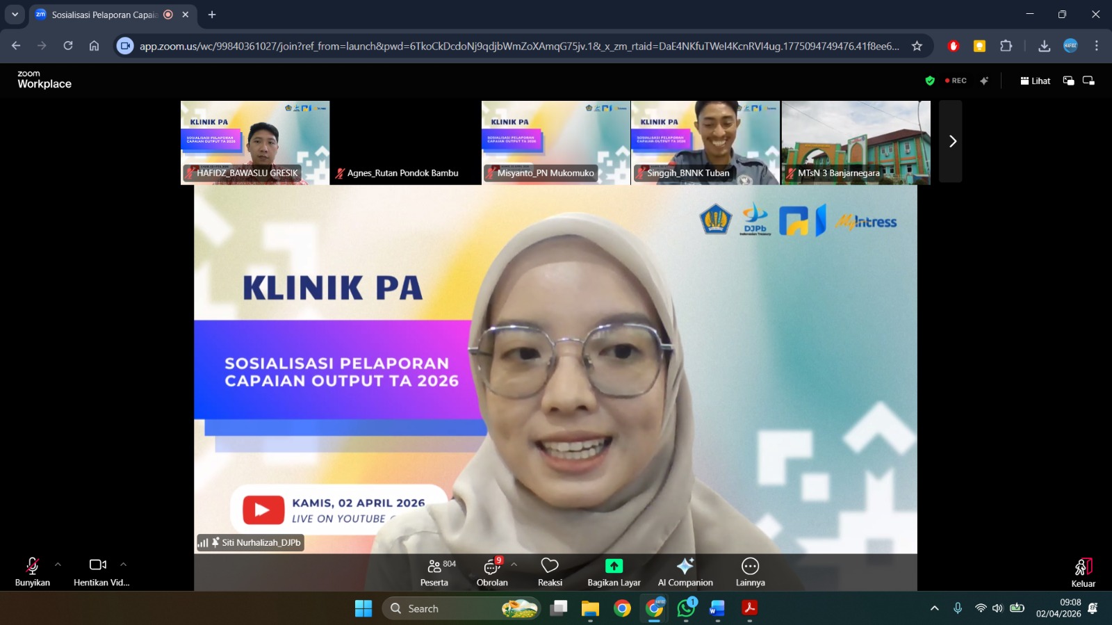
Task: Show next participants with right arrow
Action: (952, 142)
